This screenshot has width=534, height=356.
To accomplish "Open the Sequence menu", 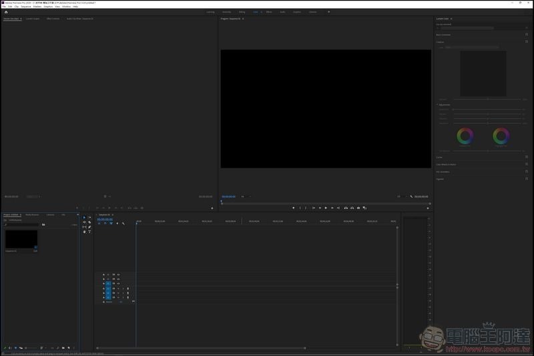I will pyautogui.click(x=26, y=7).
